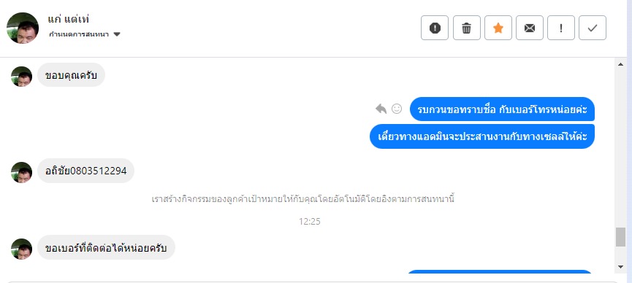The image size is (632, 283).
Task: Click the ขอบคุณครับ message bubble
Action: pyautogui.click(x=71, y=75)
